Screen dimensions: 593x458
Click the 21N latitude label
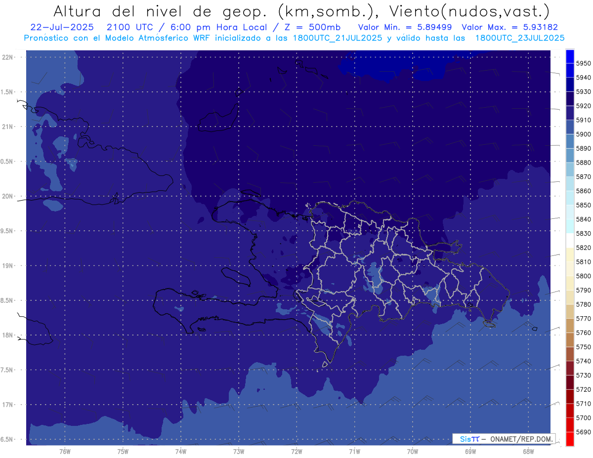coord(8,126)
